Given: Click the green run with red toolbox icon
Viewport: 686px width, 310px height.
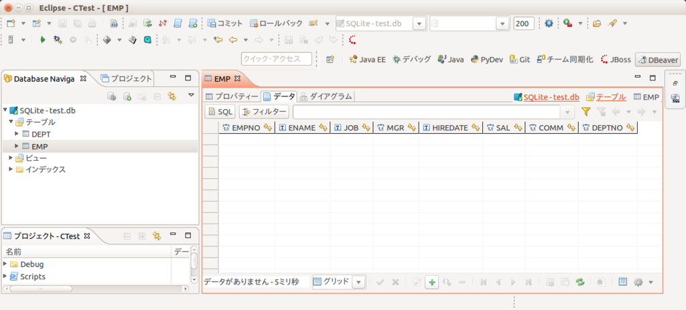Looking at the screenshot, I should pos(567,23).
